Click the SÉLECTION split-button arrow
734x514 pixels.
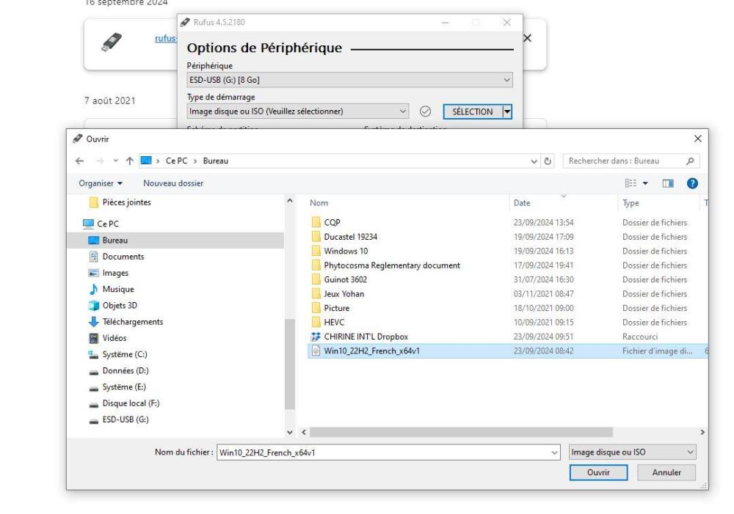coord(505,111)
